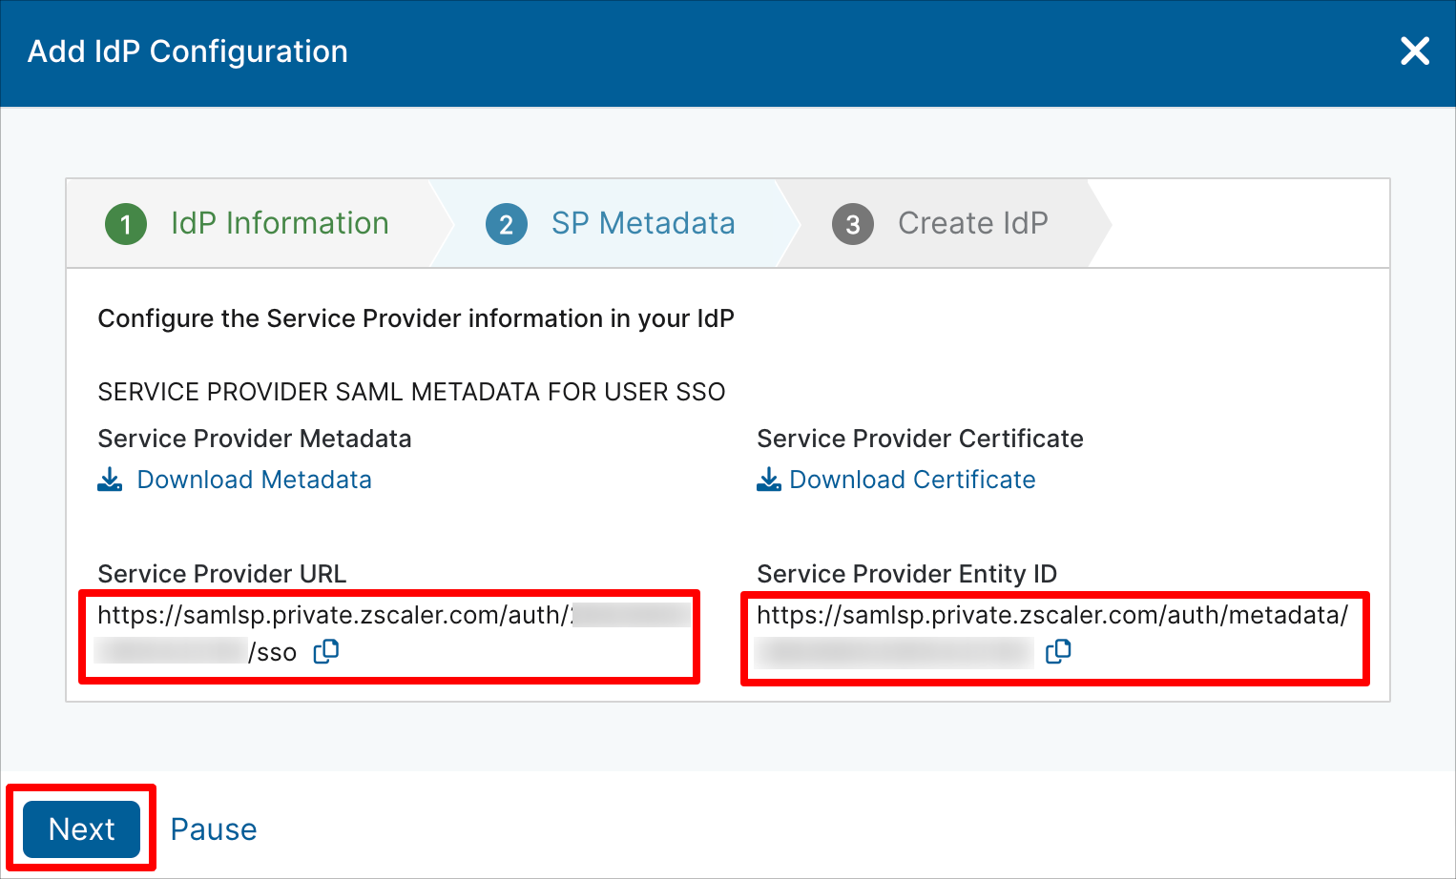1456x879 pixels.
Task: Go to the IdP Information step
Action: [280, 223]
